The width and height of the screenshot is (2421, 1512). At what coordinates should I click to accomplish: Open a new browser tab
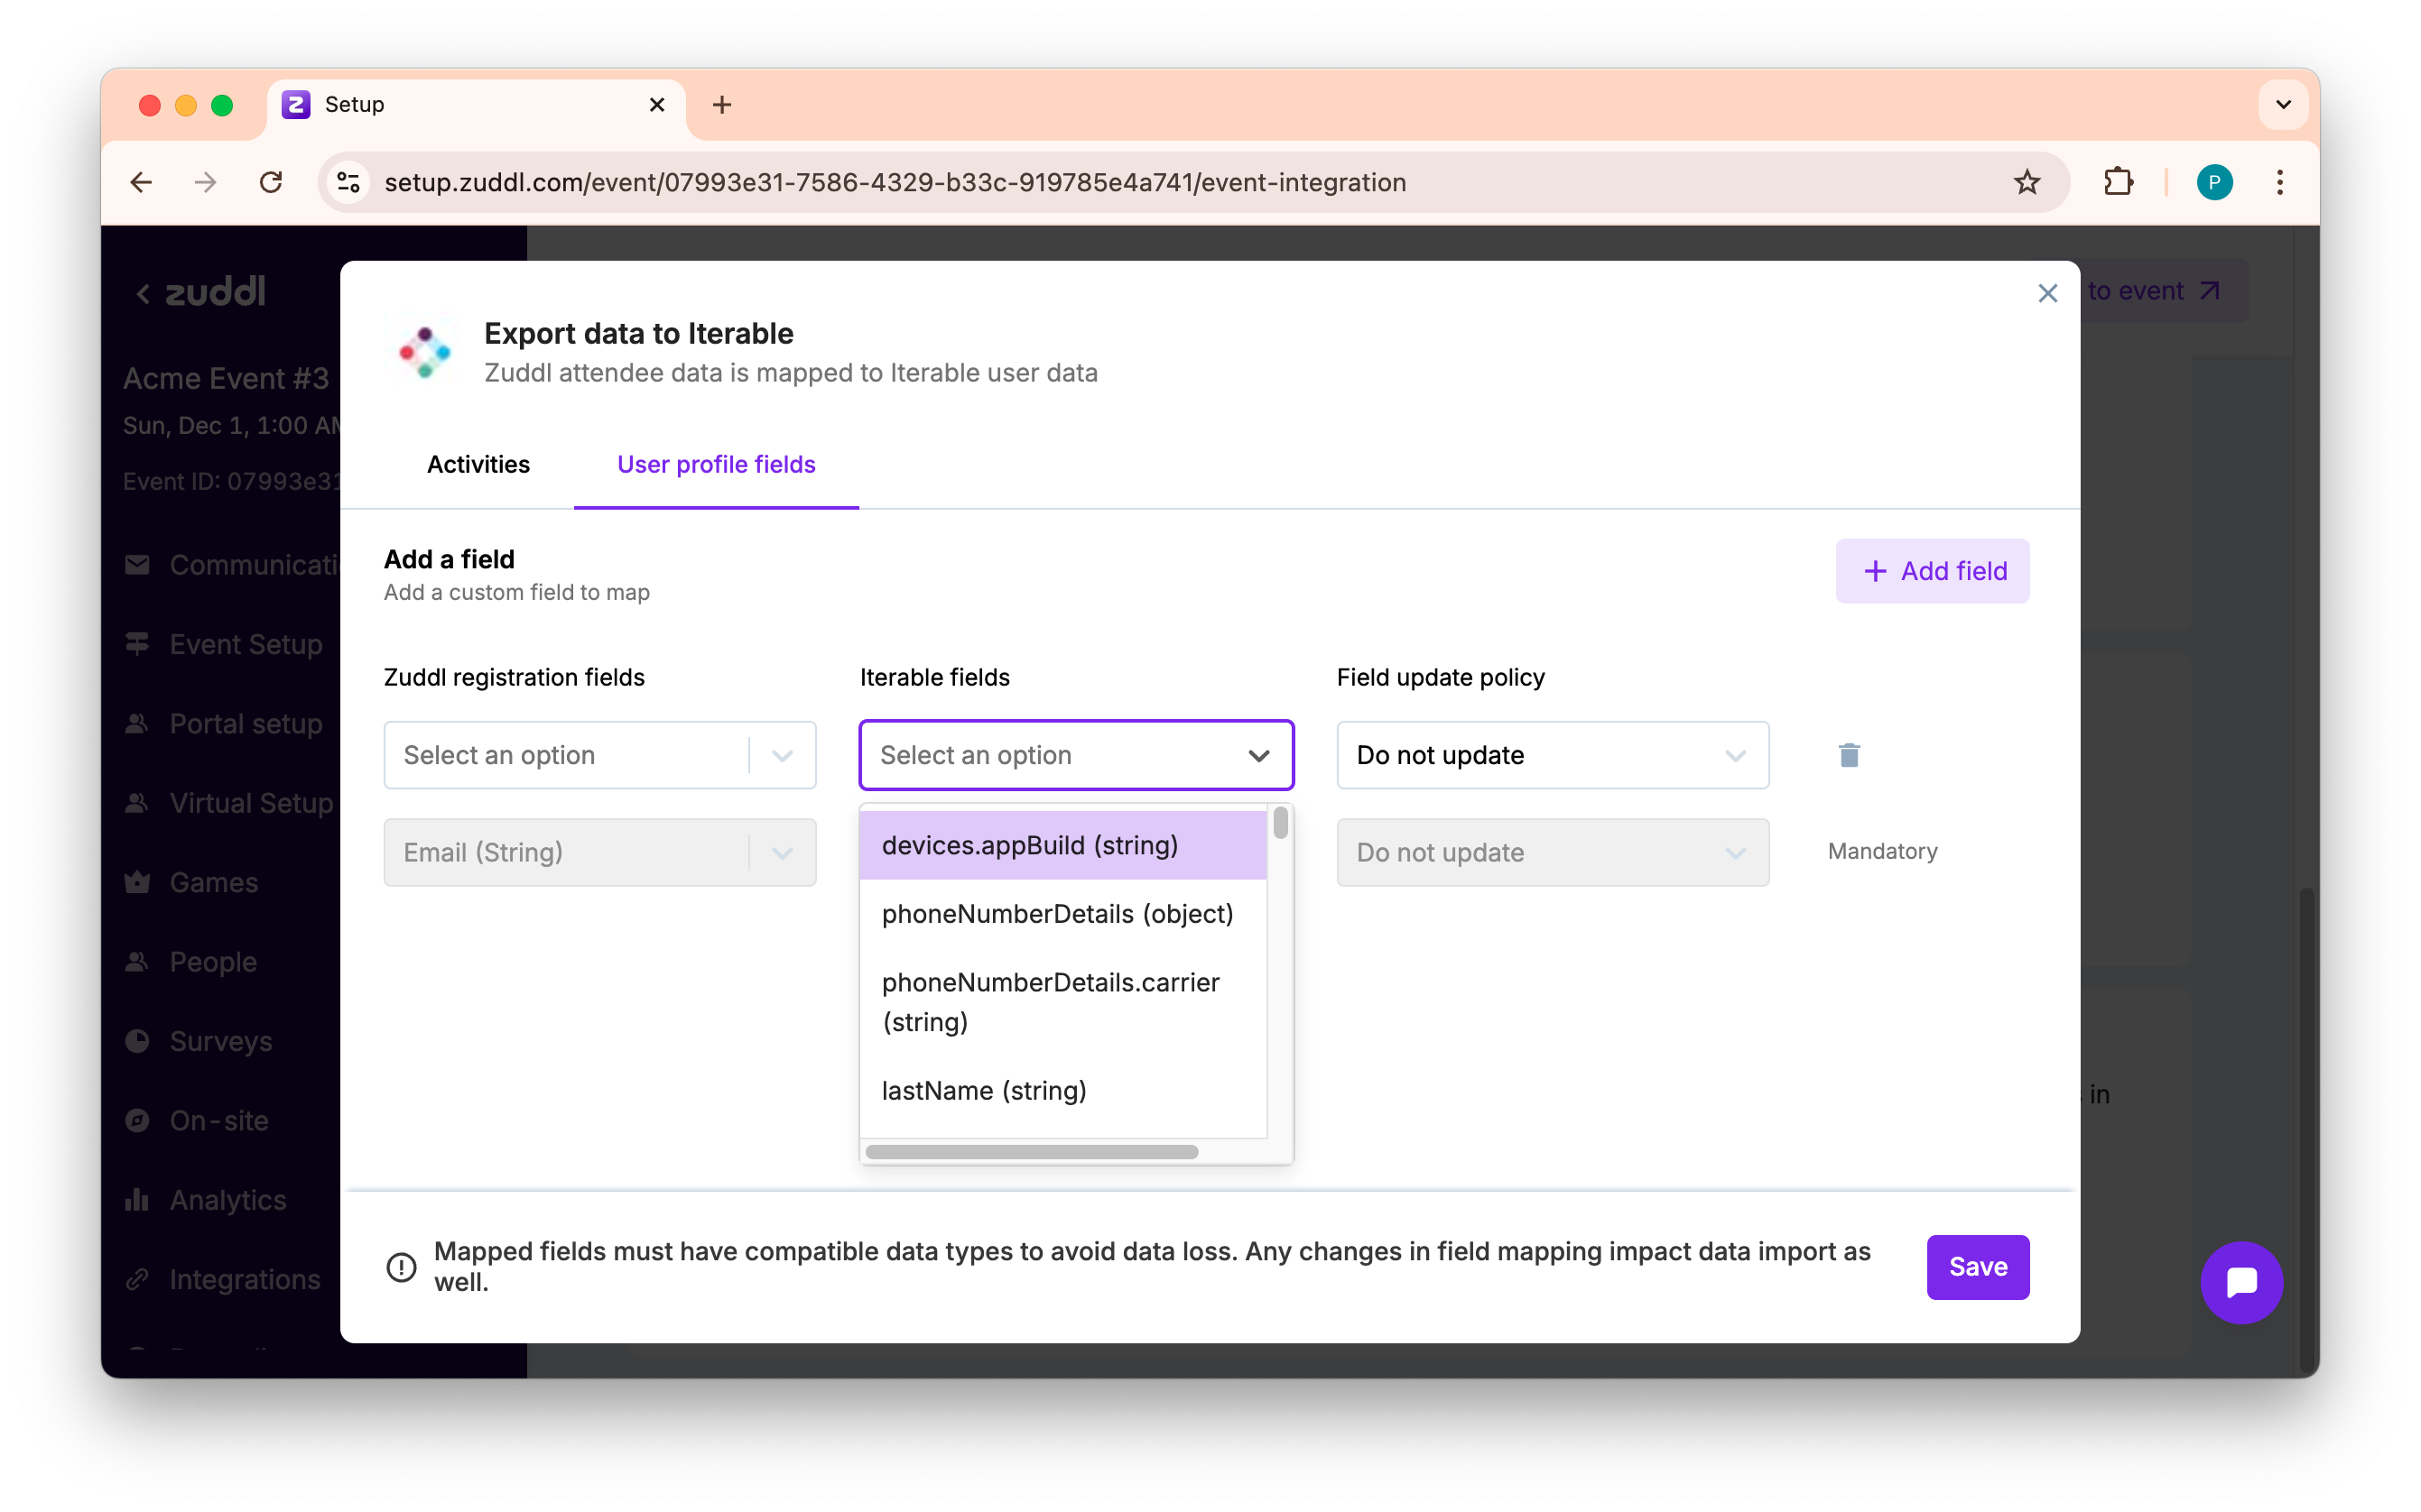point(721,105)
